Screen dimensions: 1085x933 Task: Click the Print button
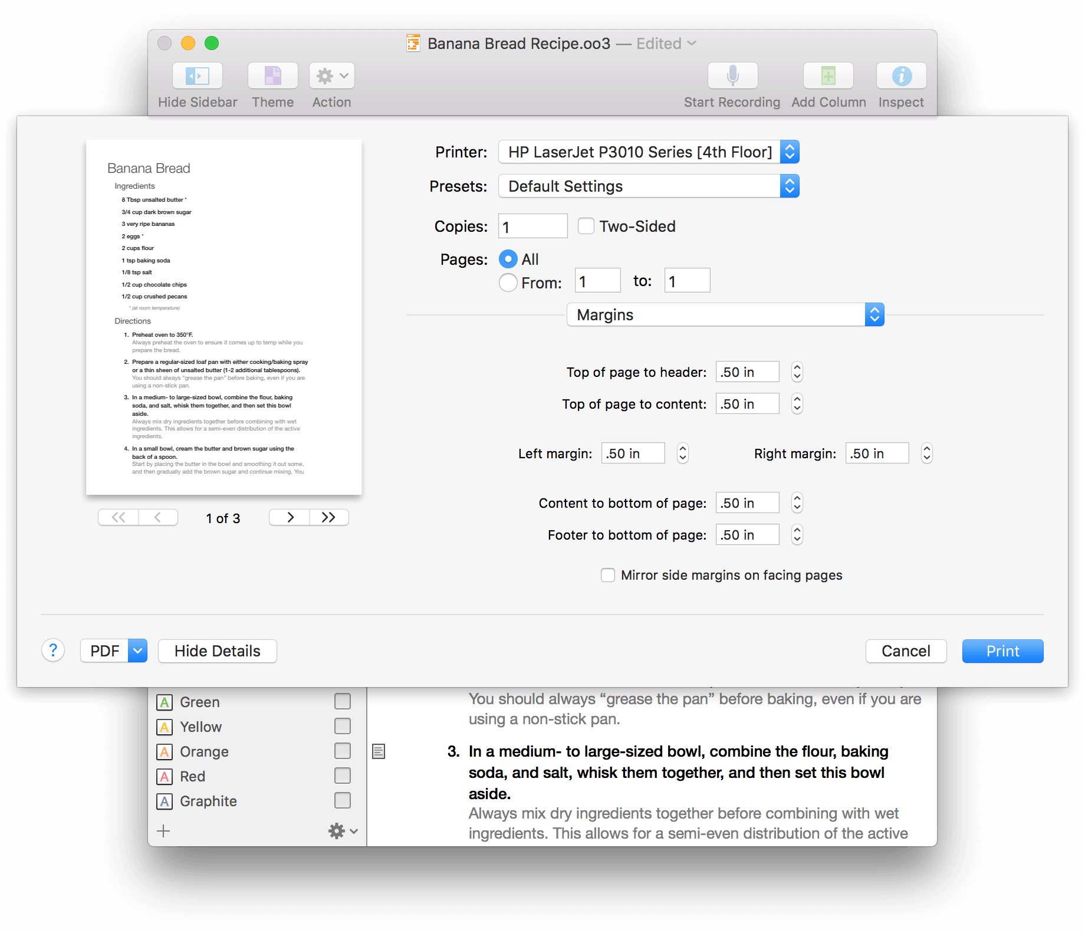(x=1002, y=651)
